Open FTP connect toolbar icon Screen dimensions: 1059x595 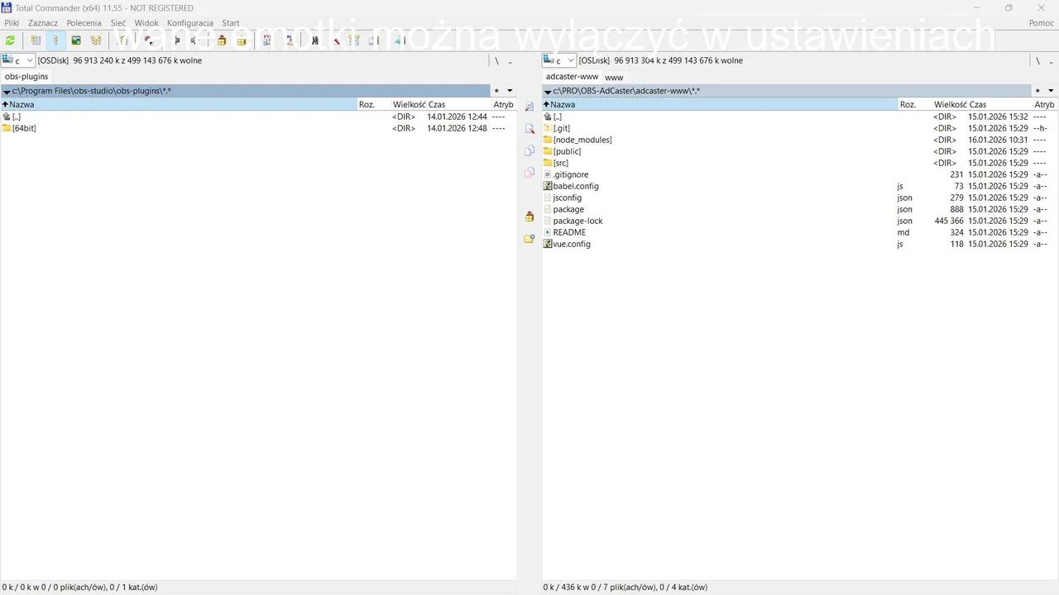point(266,40)
